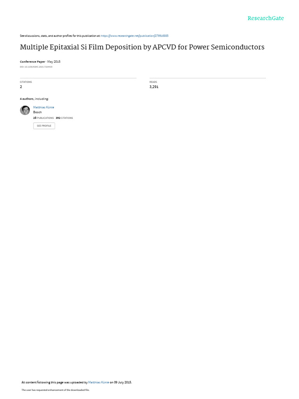Image resolution: width=299 pixels, height=399 pixels.
Task: Open the researchgate.net publication URL link
Action: [x=135, y=36]
